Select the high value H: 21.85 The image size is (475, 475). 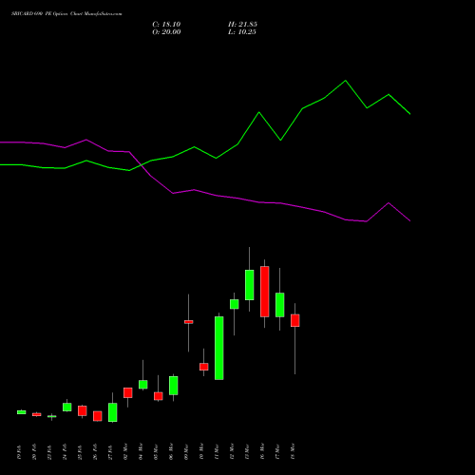(242, 25)
